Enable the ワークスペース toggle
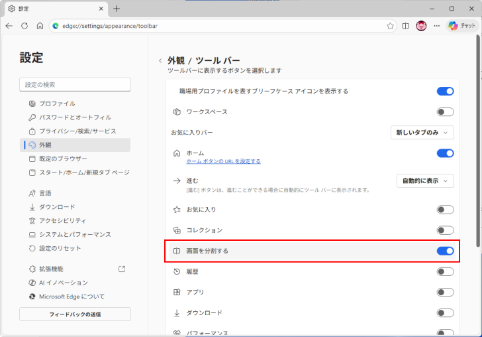 (x=445, y=112)
